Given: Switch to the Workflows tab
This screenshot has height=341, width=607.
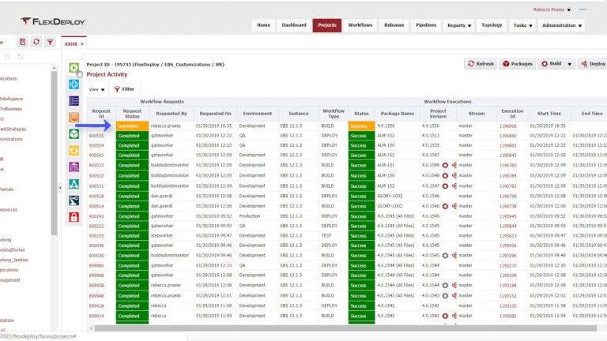Looking at the screenshot, I should pyautogui.click(x=360, y=25).
